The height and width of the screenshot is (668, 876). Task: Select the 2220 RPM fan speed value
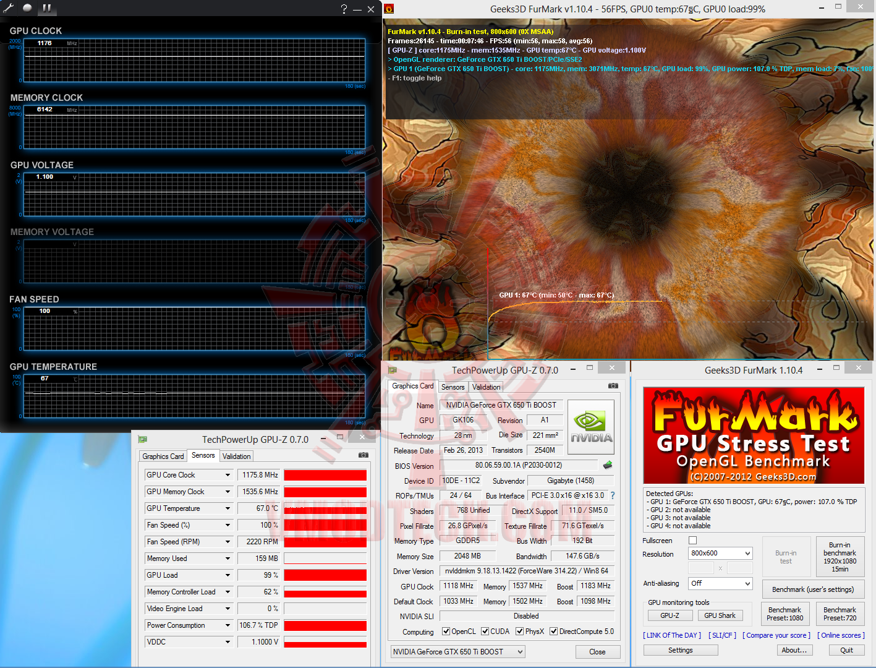click(x=260, y=542)
